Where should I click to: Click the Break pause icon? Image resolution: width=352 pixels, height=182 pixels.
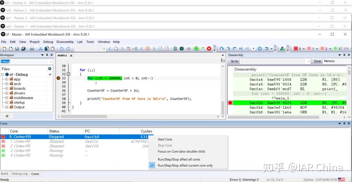click(259, 48)
